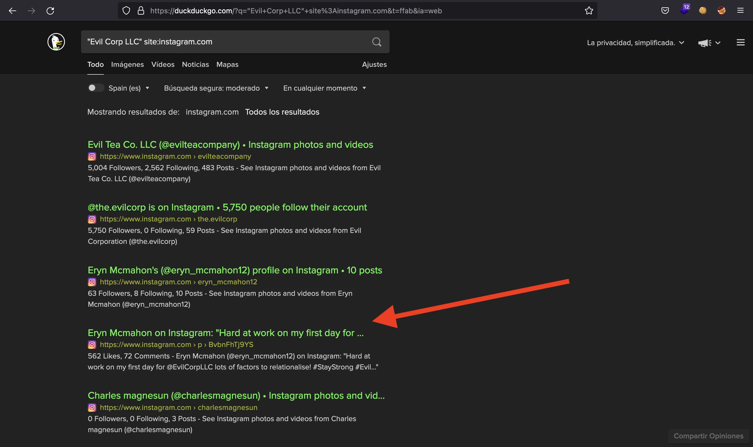This screenshot has width=753, height=447.
Task: Switch to the Vídeos tab
Action: [163, 64]
